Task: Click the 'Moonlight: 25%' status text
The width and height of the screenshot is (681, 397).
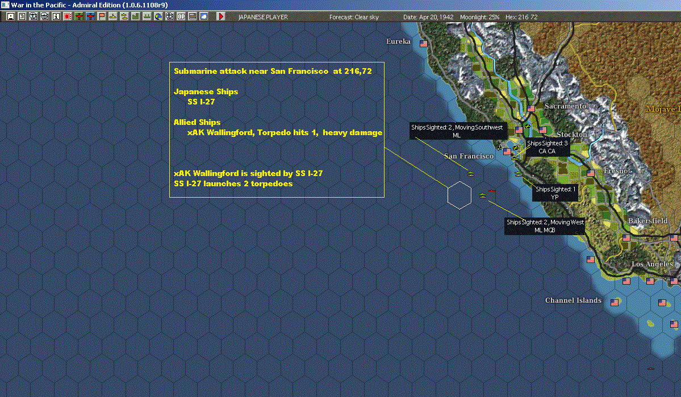Action: point(479,17)
